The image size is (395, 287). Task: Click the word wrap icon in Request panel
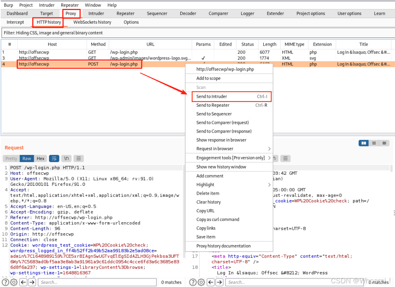54,159
